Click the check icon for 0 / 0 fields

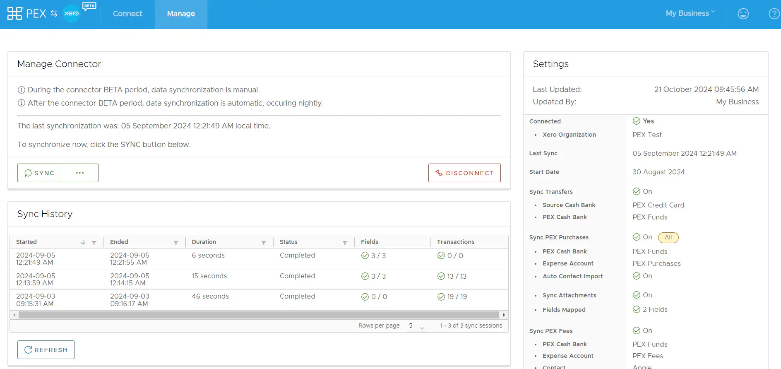point(365,297)
